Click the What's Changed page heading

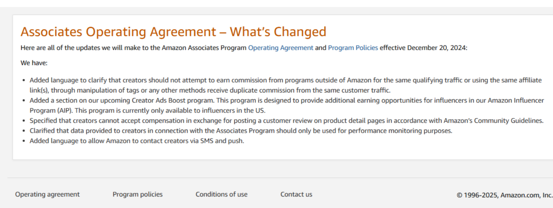tap(173, 32)
